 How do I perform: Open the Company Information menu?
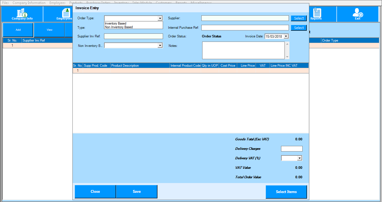(x=29, y=3)
